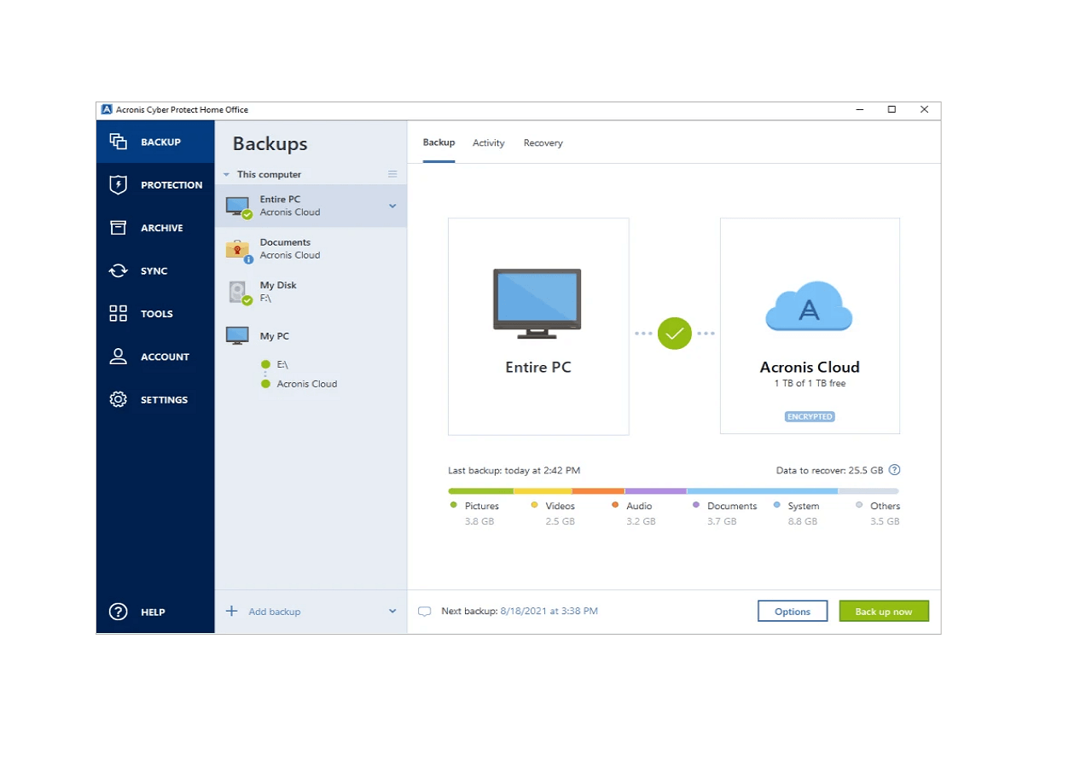Viewport: 1092px width, 772px height.
Task: Go to the PROTECTION menu label
Action: click(171, 185)
